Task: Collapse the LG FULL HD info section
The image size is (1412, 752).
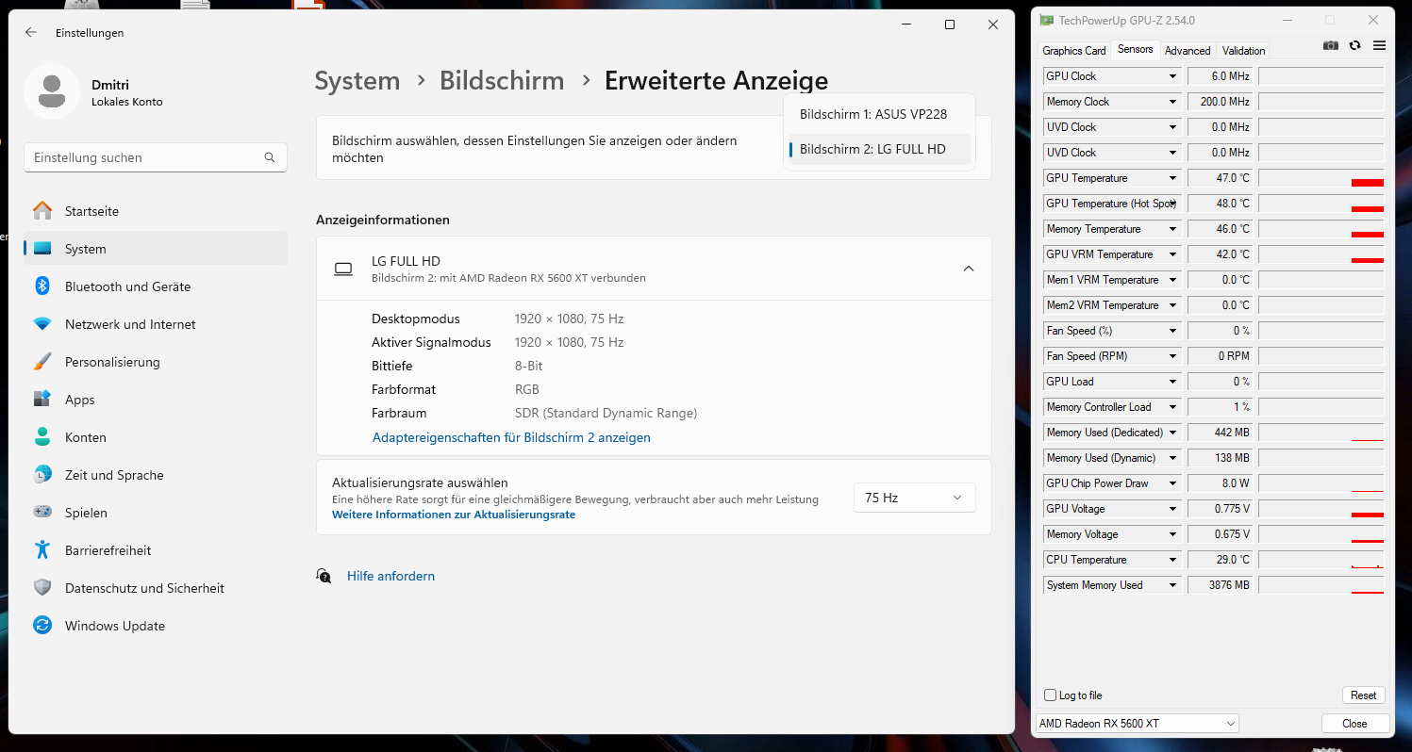Action: click(969, 269)
